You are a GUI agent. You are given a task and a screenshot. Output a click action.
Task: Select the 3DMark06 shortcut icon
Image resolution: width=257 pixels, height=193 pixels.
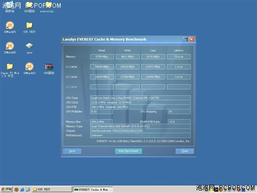[10, 48]
